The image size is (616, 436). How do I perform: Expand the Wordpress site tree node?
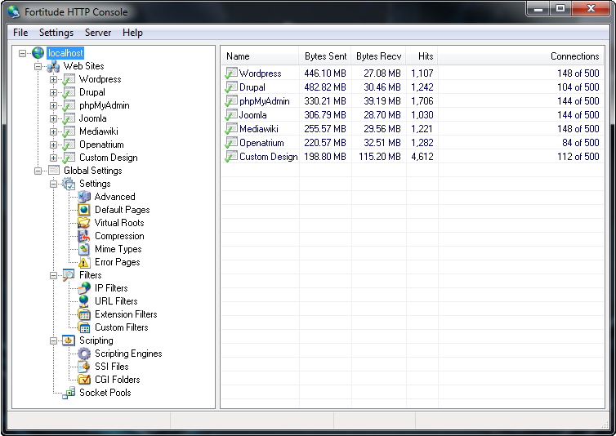click(54, 79)
